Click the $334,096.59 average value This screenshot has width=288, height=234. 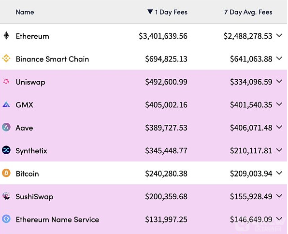[x=251, y=82]
